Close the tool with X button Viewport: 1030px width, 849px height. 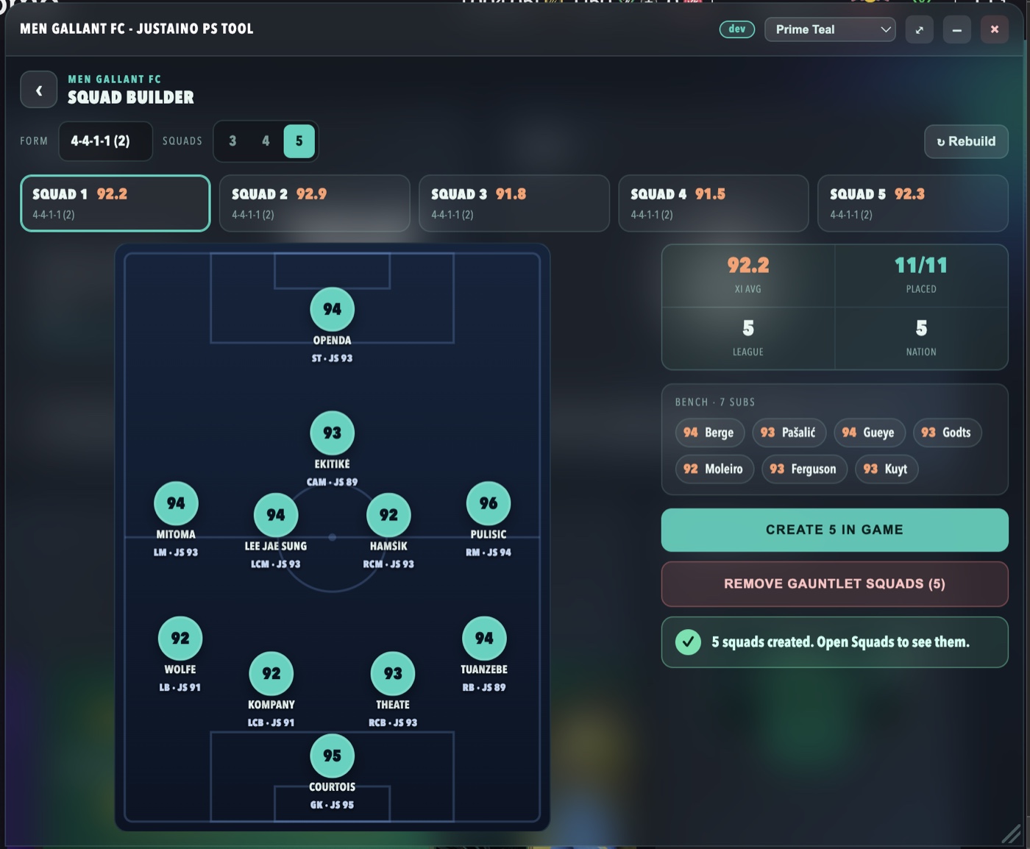[x=994, y=29]
